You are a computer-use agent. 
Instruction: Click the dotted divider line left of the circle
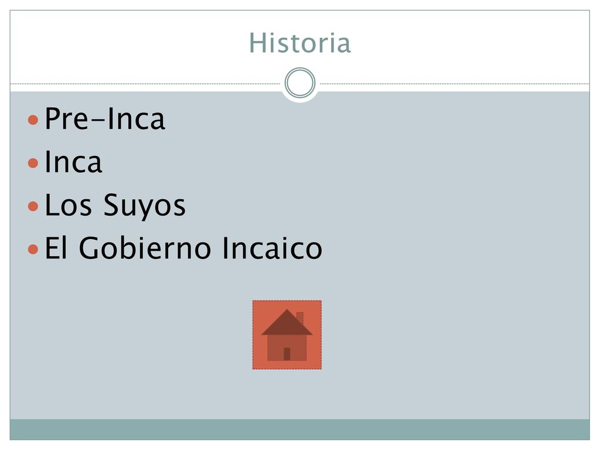[145, 83]
